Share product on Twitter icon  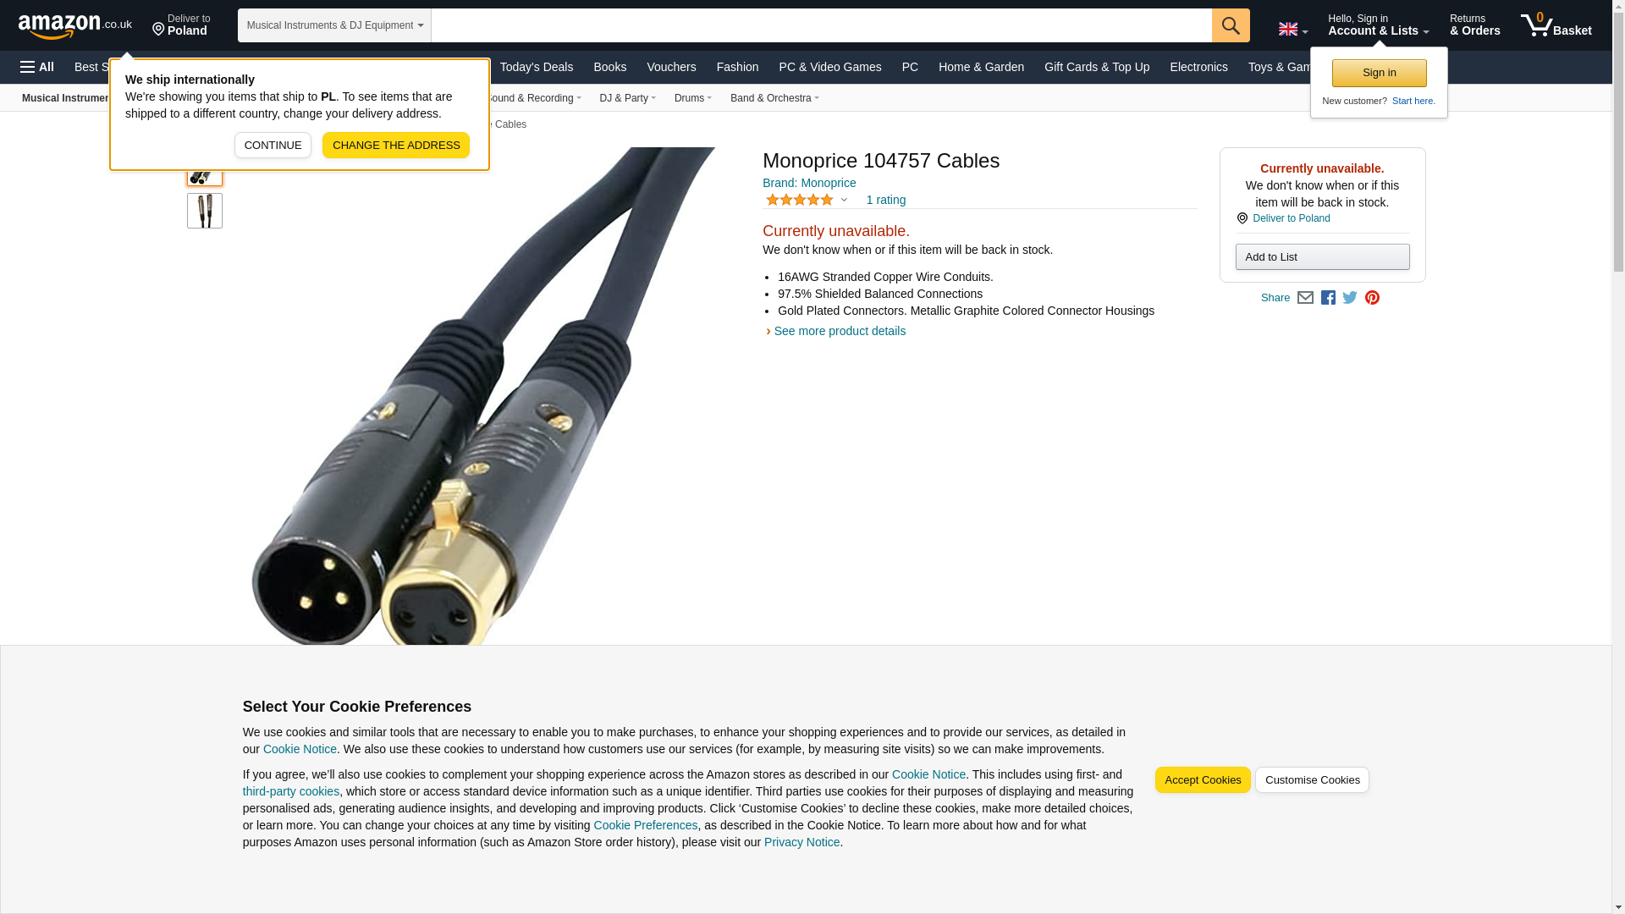pyautogui.click(x=1350, y=298)
